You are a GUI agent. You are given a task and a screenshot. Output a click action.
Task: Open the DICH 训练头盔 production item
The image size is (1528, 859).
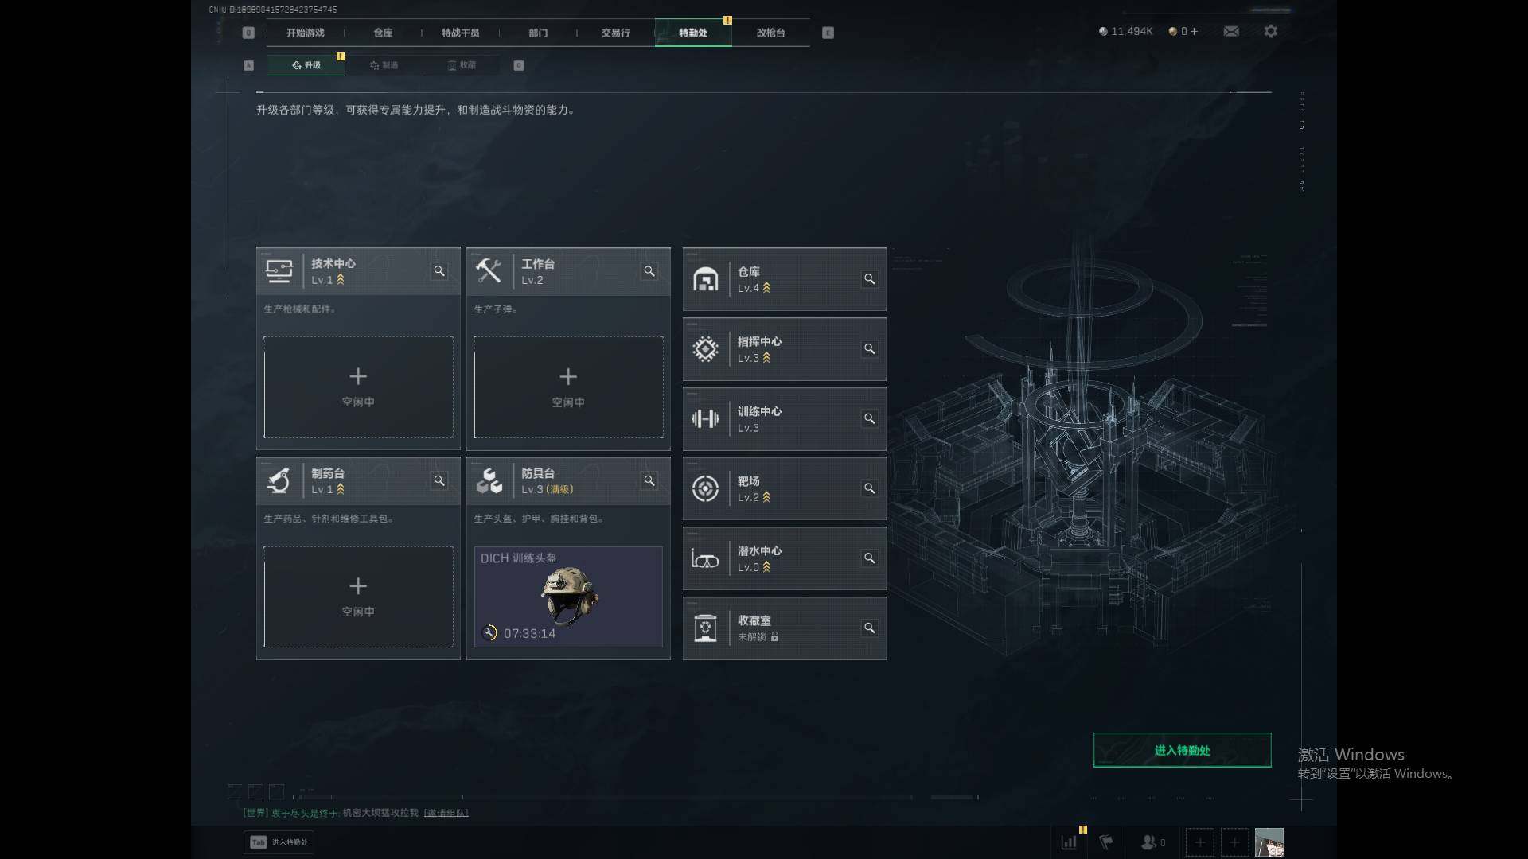[x=568, y=597]
